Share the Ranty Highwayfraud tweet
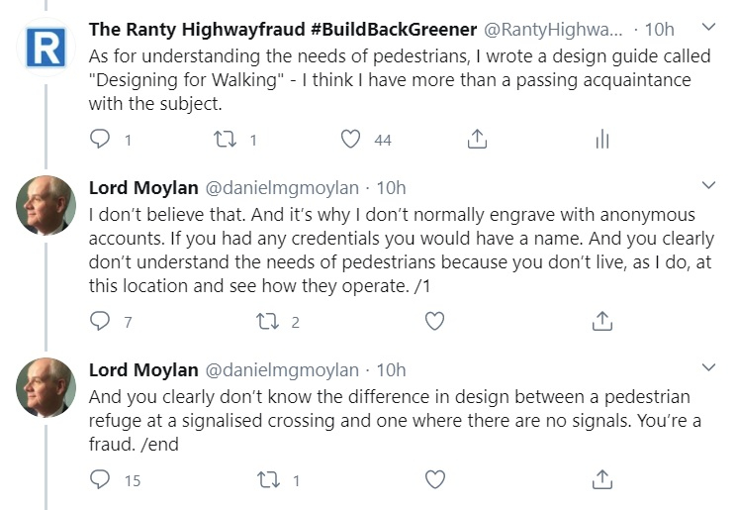Viewport: 737px width, 510px height. point(476,140)
